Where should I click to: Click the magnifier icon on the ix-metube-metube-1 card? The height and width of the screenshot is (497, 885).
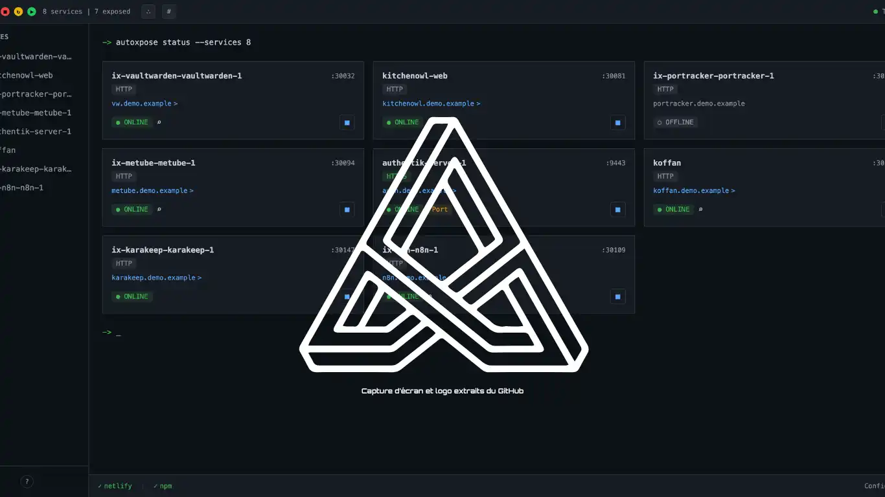(x=159, y=210)
